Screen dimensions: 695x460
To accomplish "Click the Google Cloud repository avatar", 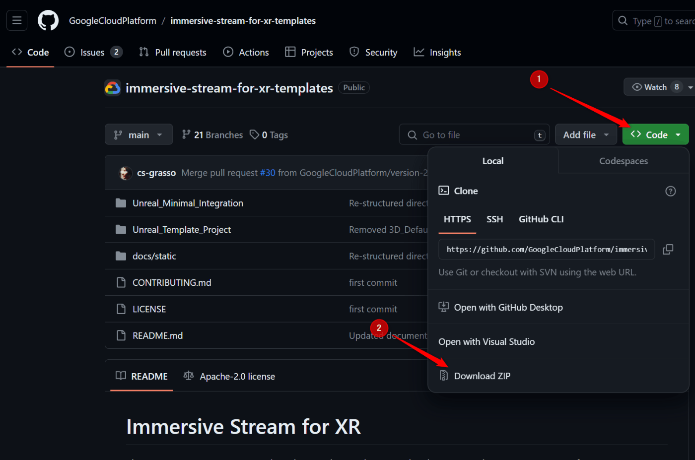I will (x=113, y=88).
